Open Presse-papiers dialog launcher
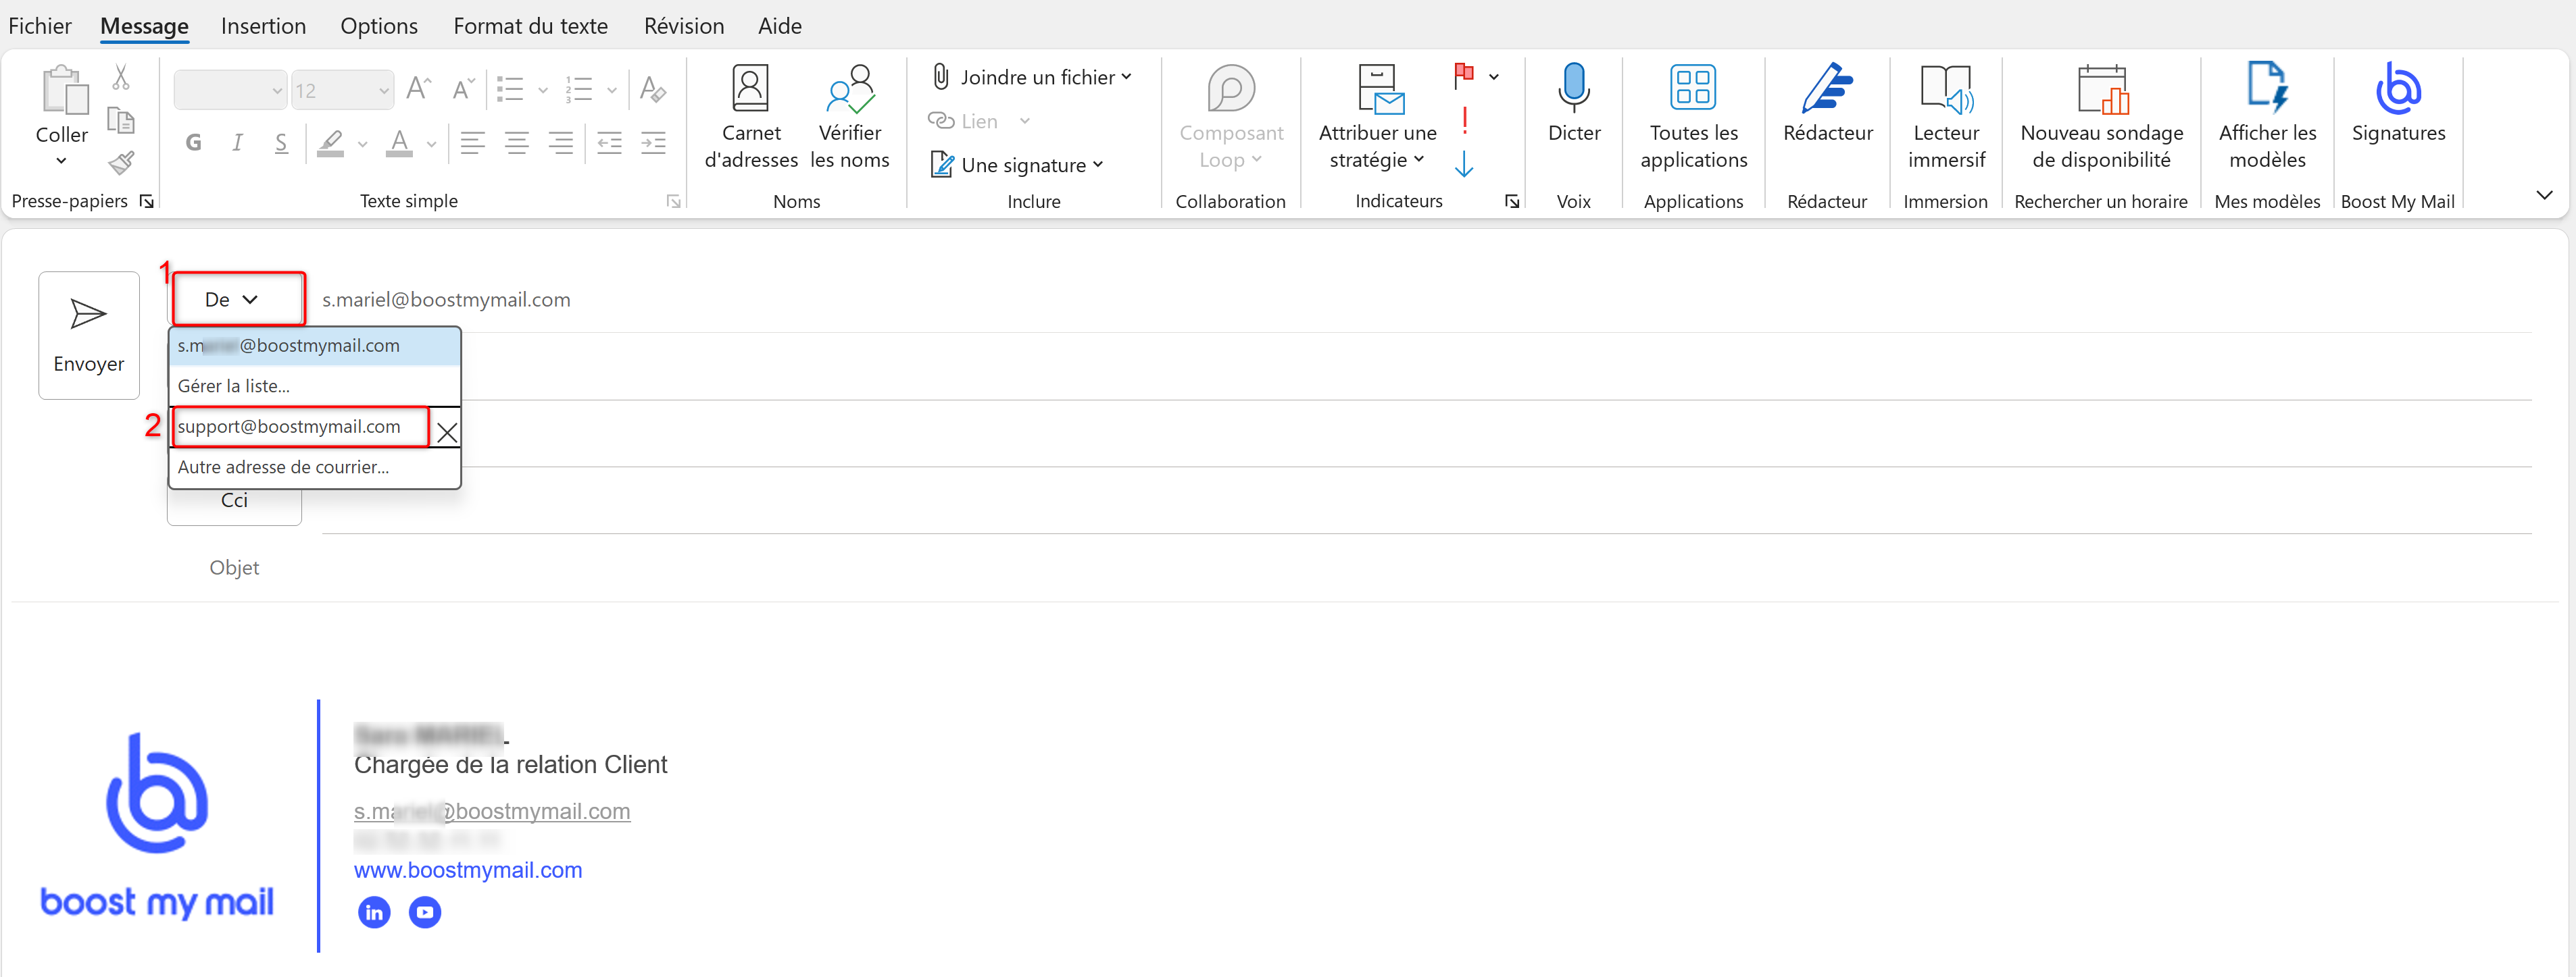The width and height of the screenshot is (2576, 977). click(x=147, y=202)
